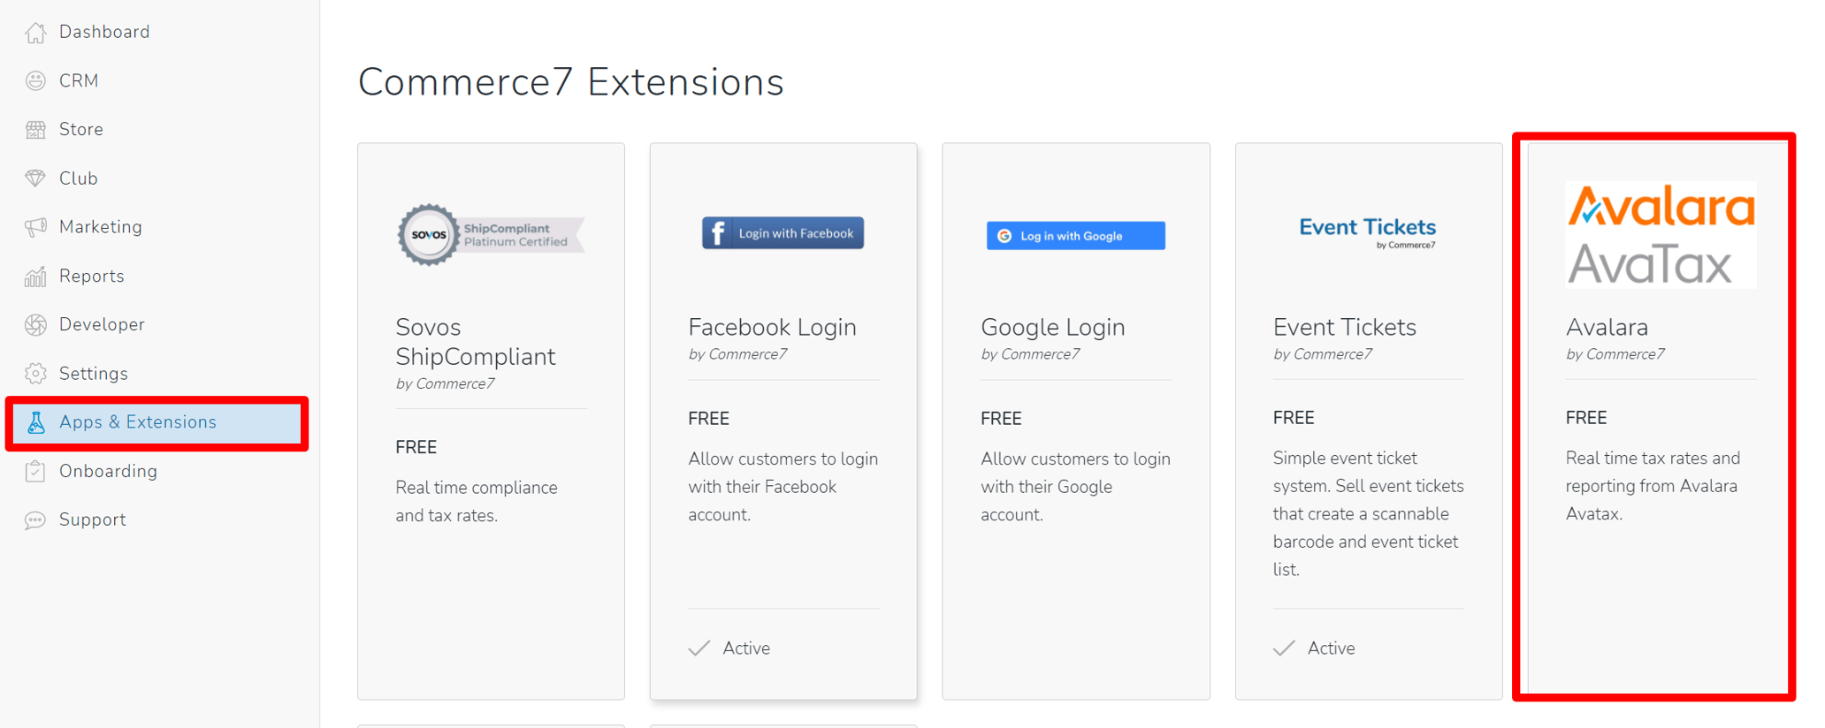Select the Marketing megaphone icon
This screenshot has width=1825, height=728.
(35, 226)
